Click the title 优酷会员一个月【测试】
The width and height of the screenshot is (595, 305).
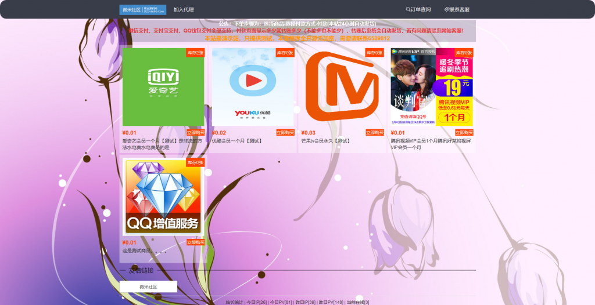[237, 141]
